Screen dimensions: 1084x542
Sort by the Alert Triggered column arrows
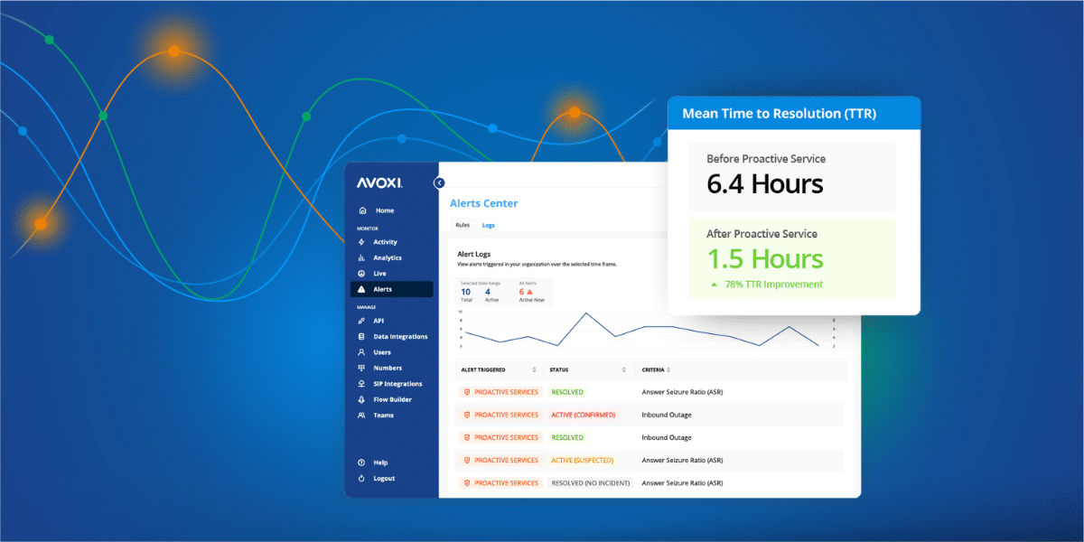(534, 370)
